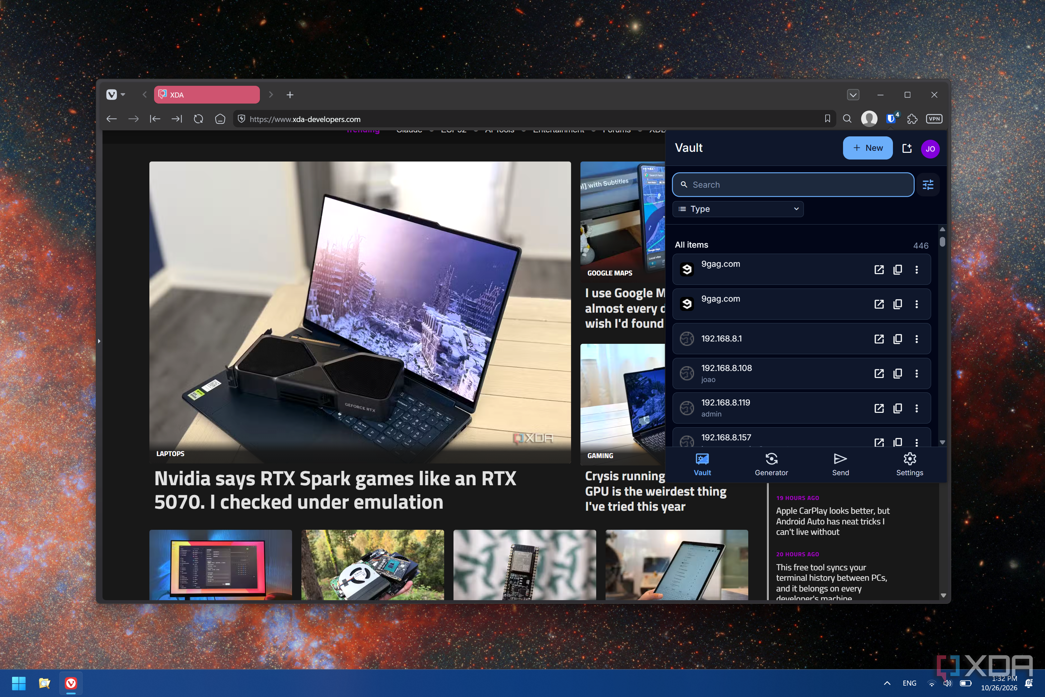Go to the browser home page
Image resolution: width=1045 pixels, height=697 pixels.
tap(220, 119)
